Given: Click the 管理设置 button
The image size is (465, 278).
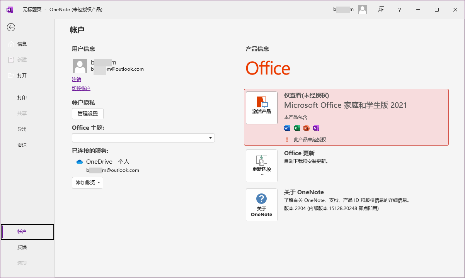Looking at the screenshot, I should 88,114.
